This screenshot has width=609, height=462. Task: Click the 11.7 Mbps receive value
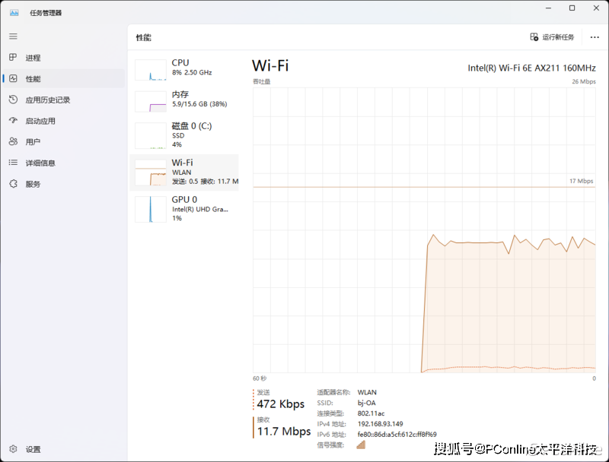[x=284, y=431]
